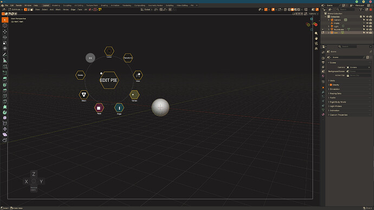Expand the Simulation panel
The width and height of the screenshot is (374, 210).
(x=334, y=89)
